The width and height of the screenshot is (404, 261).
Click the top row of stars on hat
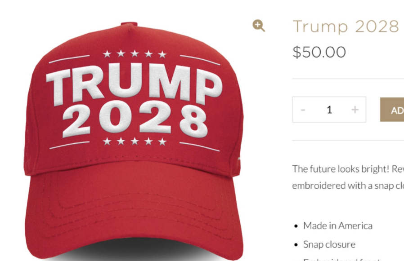click(135, 54)
